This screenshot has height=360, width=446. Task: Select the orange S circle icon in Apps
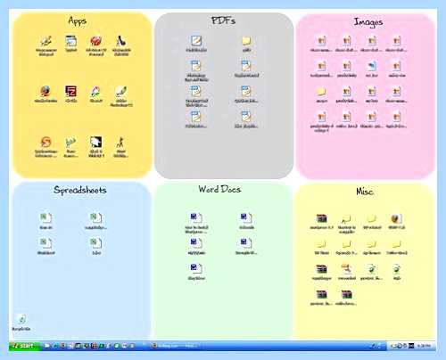pos(45,143)
